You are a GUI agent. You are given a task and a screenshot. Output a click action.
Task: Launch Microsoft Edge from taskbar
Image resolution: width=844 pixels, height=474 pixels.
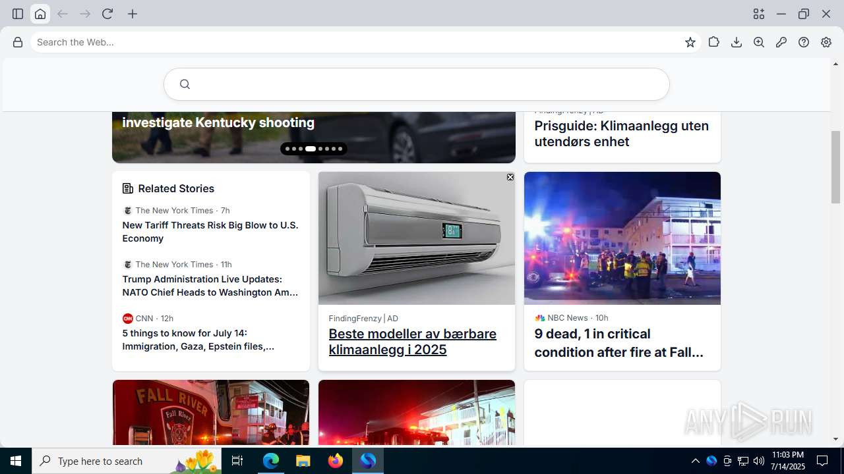(271, 461)
